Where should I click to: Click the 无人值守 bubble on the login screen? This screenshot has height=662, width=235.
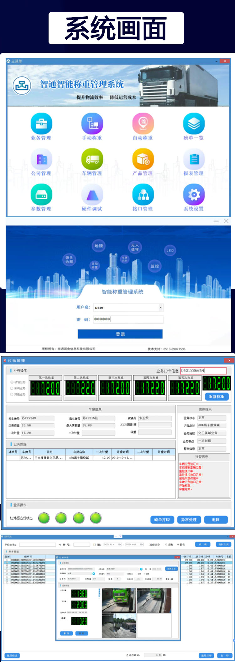[135, 247]
